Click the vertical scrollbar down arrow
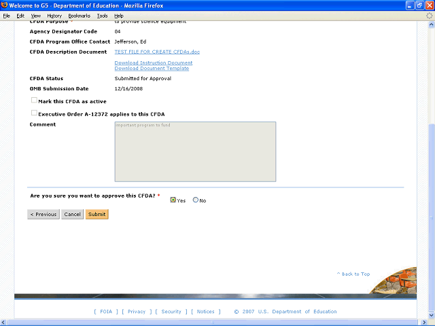Screen dimensions: 435x326 point(431,315)
